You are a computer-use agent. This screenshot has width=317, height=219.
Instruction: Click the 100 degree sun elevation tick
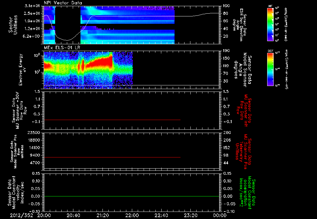point(226,6)
